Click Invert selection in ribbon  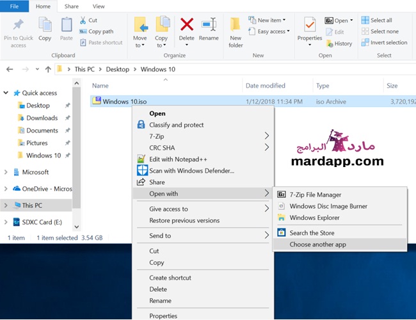click(x=385, y=42)
